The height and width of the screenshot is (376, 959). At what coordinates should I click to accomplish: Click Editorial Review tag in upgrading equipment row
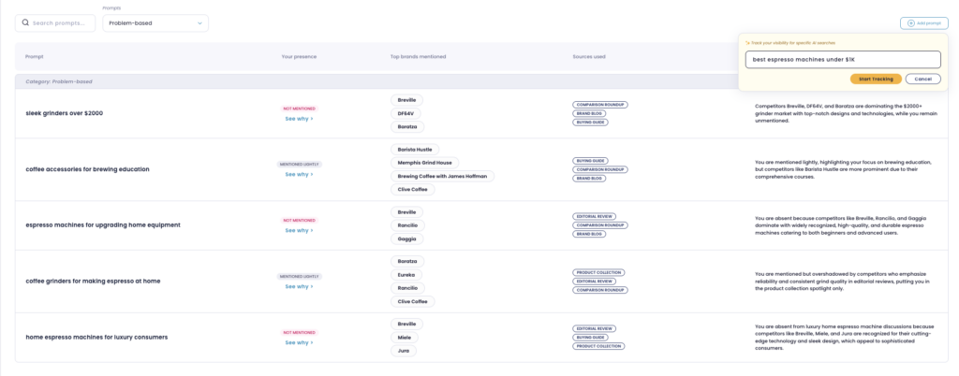pyautogui.click(x=594, y=216)
